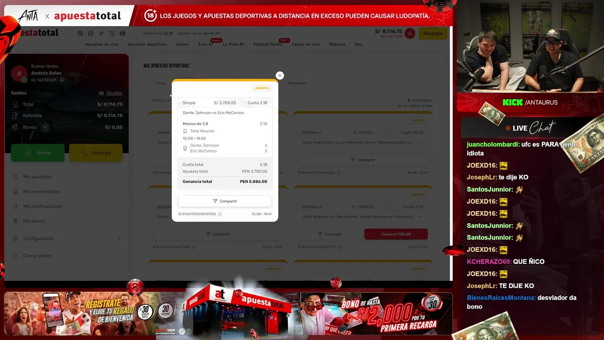604x340 pixels.
Task: Open Mis movimientos in sidebar
Action: pyautogui.click(x=41, y=192)
